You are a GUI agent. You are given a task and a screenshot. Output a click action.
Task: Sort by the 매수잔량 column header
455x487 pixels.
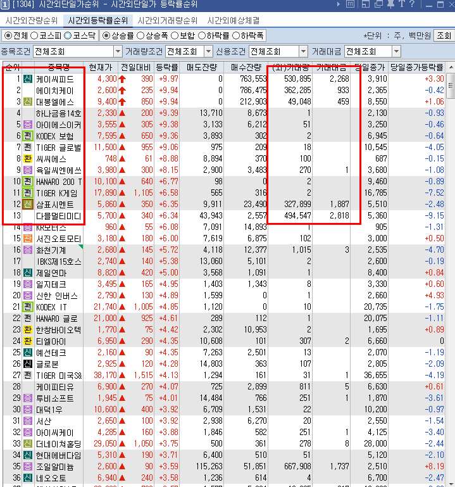[246, 67]
